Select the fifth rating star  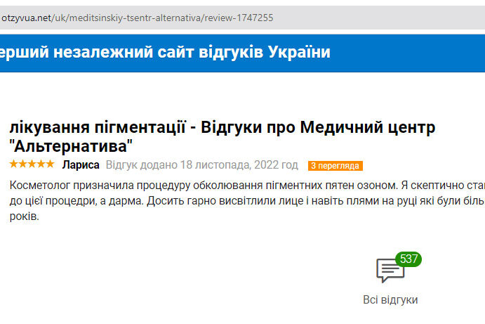(50, 164)
